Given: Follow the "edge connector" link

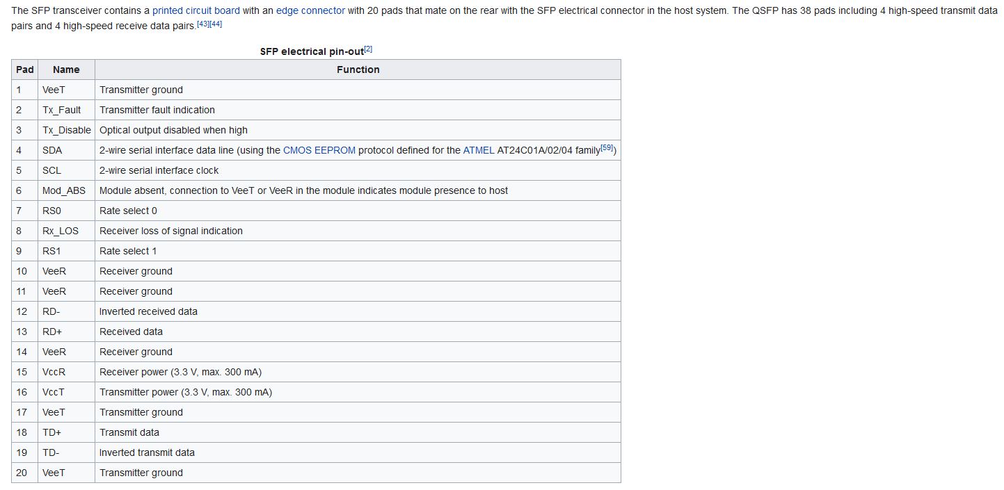Looking at the screenshot, I should click(x=310, y=10).
